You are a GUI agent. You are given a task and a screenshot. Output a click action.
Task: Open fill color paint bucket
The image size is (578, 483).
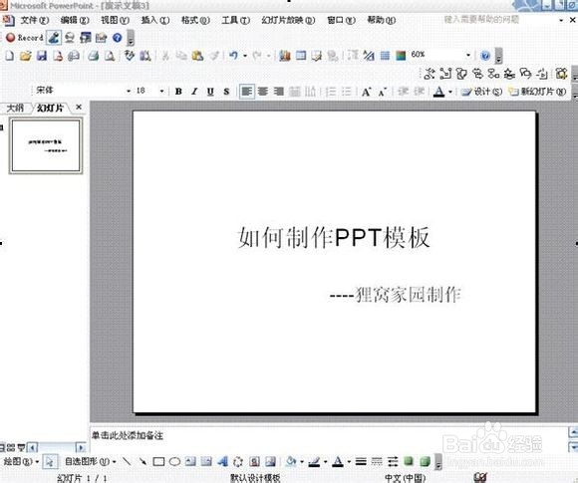pyautogui.click(x=291, y=461)
